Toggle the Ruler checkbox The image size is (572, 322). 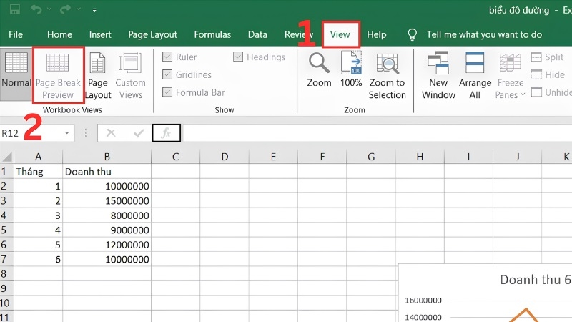point(167,57)
